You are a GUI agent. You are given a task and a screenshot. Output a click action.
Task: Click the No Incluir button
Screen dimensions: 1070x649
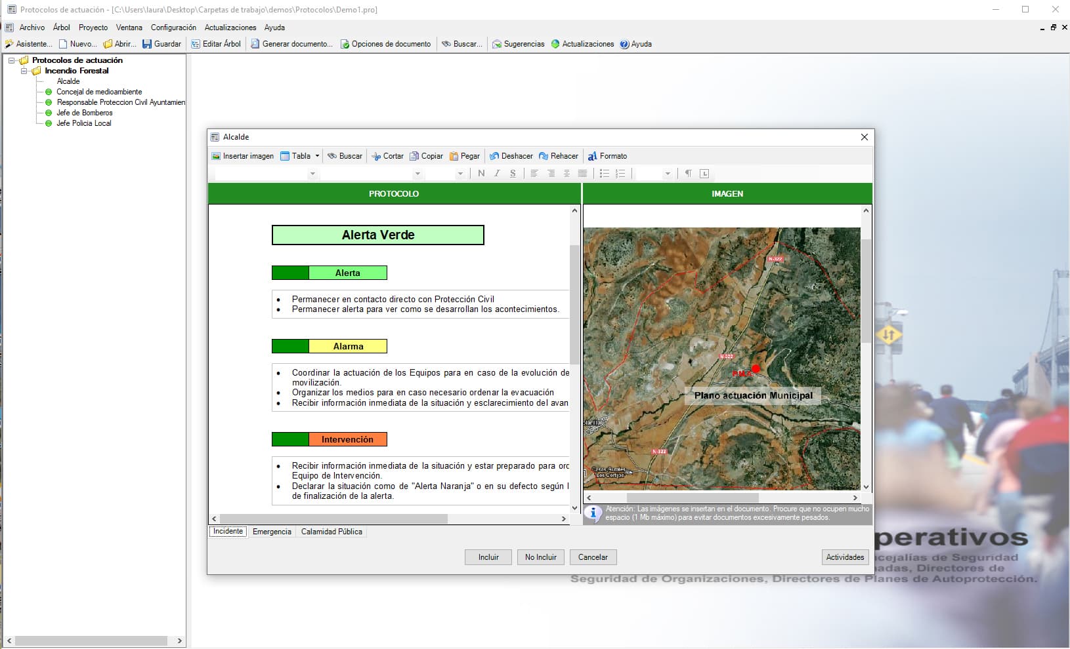tap(541, 557)
